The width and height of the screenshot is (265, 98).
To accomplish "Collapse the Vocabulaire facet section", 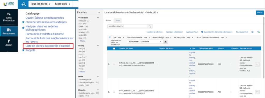I will point(98,18).
